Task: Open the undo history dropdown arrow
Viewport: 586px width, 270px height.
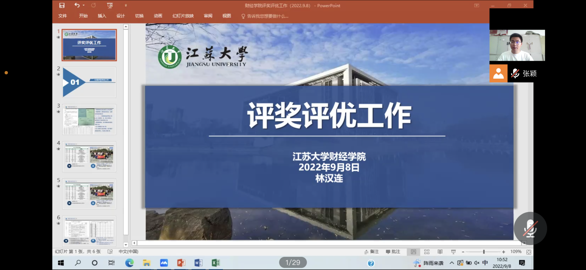Action: click(84, 5)
